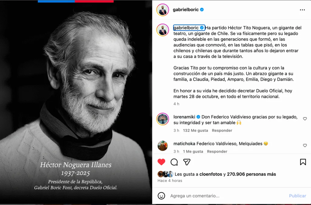Open gabrielboric profile picture in header
Viewport: 311px width, 205px height.
coord(162,10)
